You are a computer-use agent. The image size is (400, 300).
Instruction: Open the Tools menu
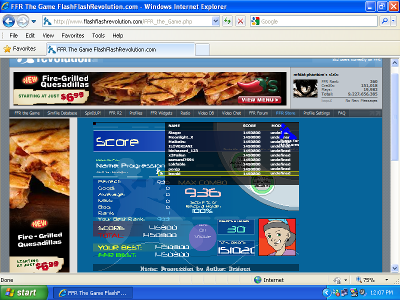pos(98,35)
